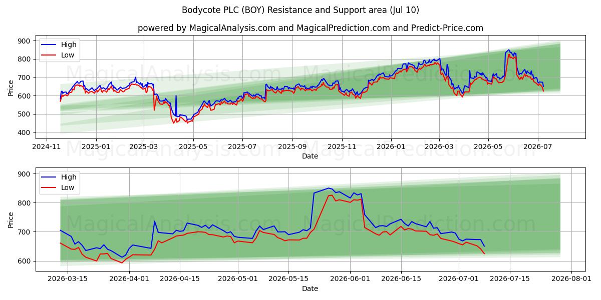
Task: Click the "2025-03" tick label on top chart
Action: (144, 146)
